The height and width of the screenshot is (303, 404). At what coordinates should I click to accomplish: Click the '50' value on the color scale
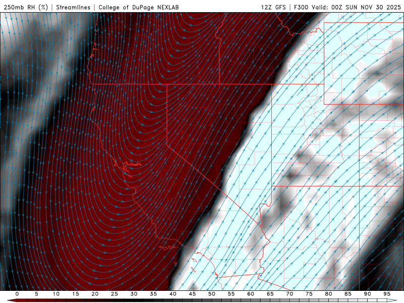212,294
